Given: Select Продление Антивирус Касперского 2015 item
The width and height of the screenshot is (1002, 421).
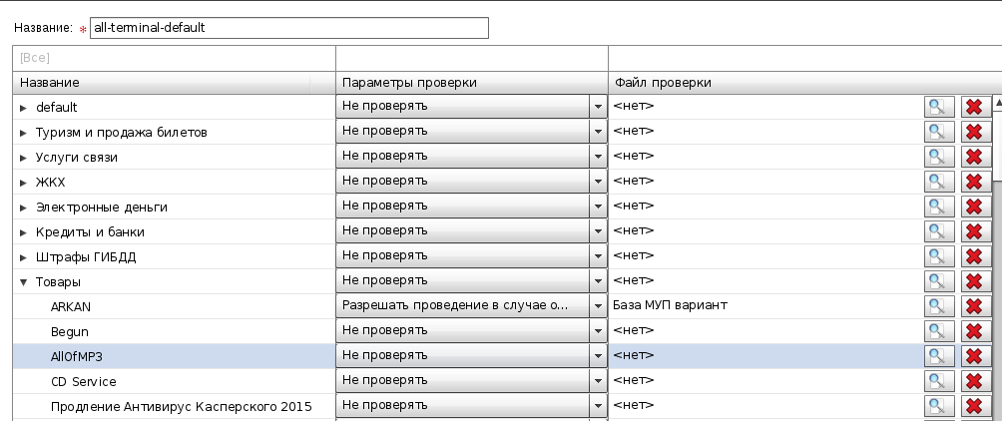Looking at the screenshot, I should pyautogui.click(x=182, y=407).
